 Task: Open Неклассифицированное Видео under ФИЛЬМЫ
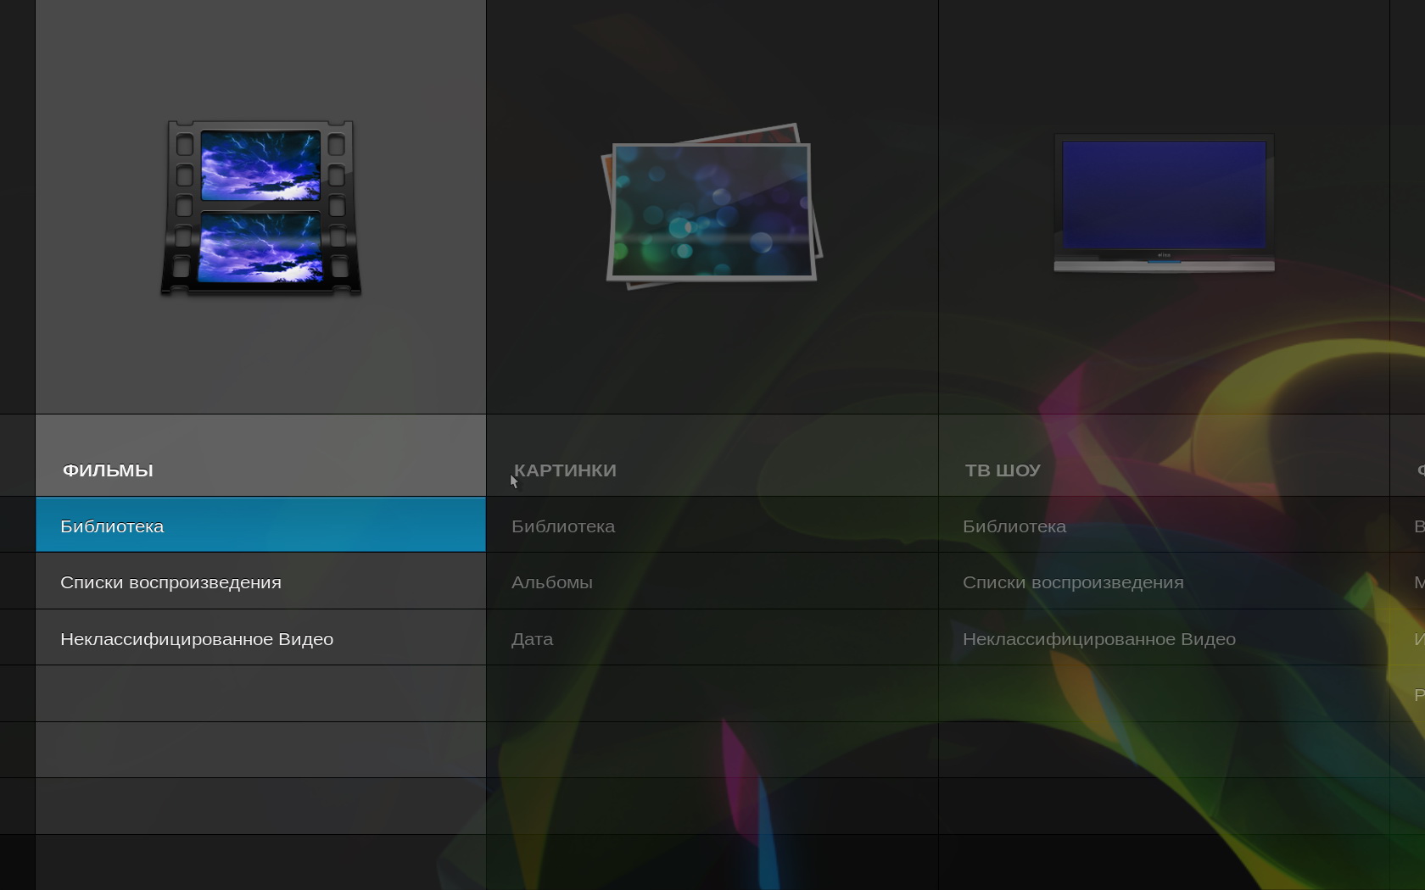coord(260,637)
